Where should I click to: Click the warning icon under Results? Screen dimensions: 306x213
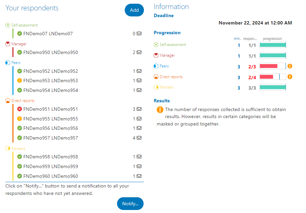160,109
